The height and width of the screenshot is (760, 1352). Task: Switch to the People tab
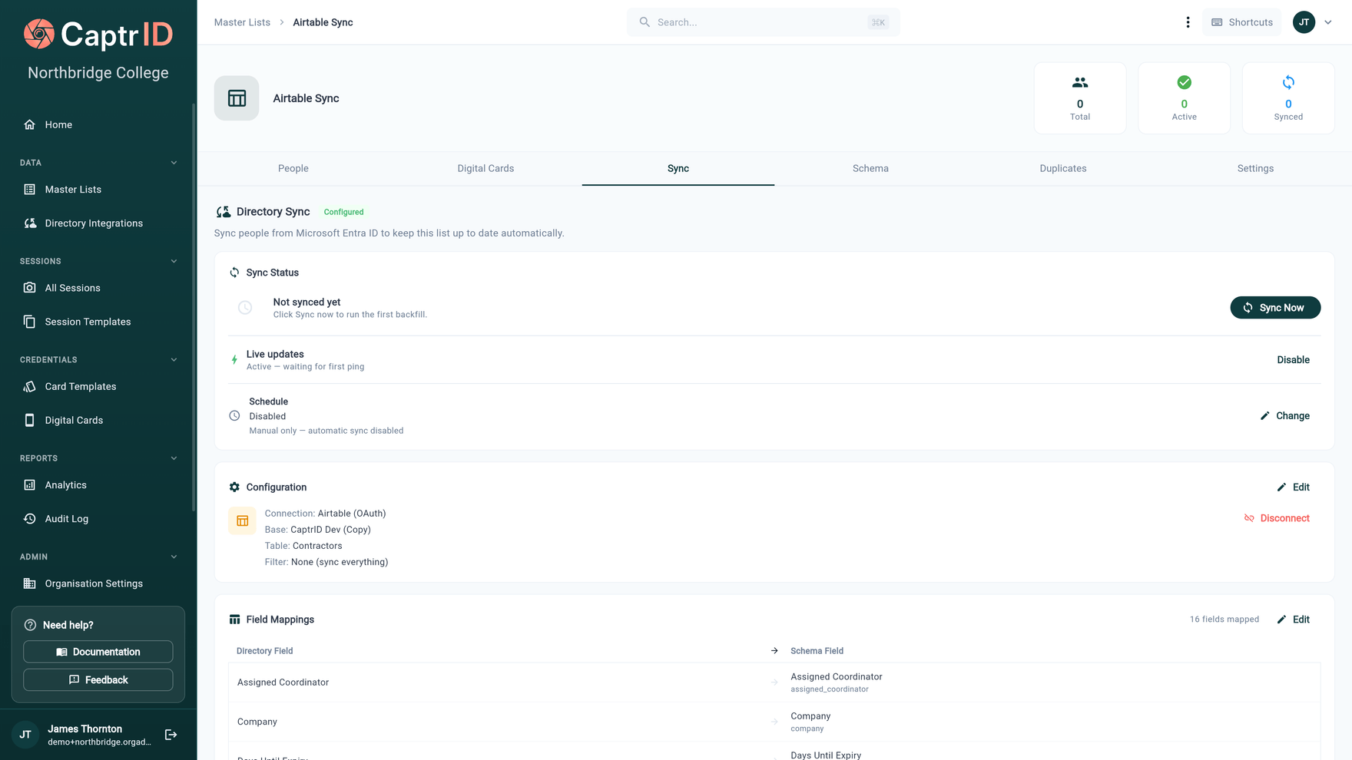click(x=293, y=168)
